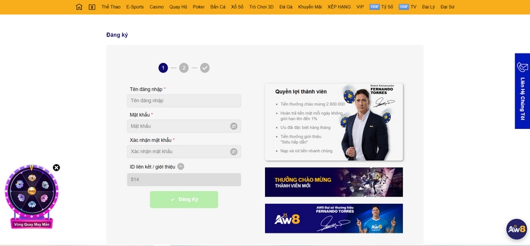Open the Vòng Quay May Mắn wheel
The width and height of the screenshot is (530, 246).
[31, 196]
